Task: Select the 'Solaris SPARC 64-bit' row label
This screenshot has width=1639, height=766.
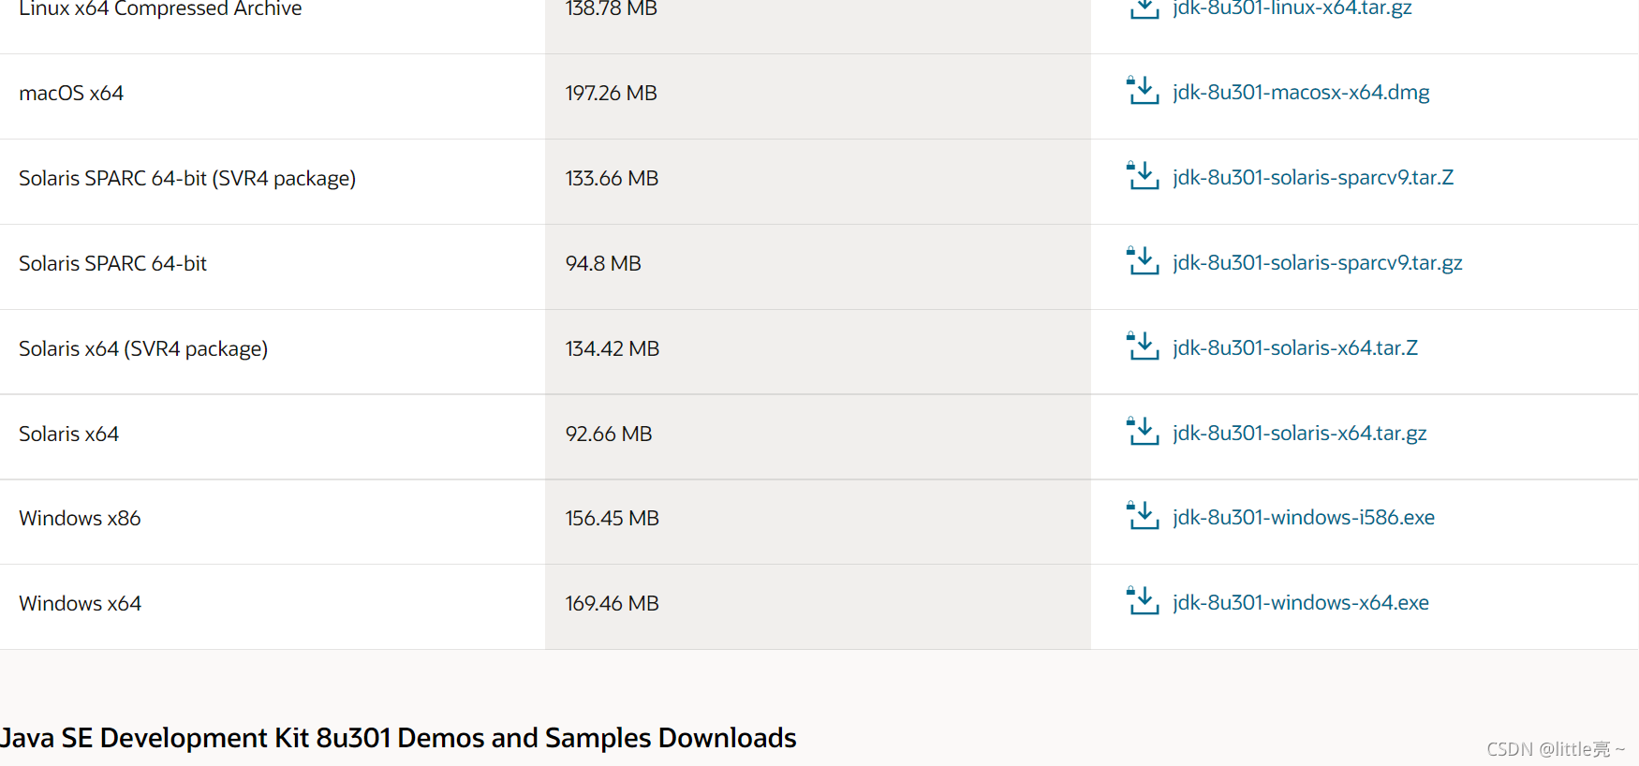Action: tap(112, 263)
